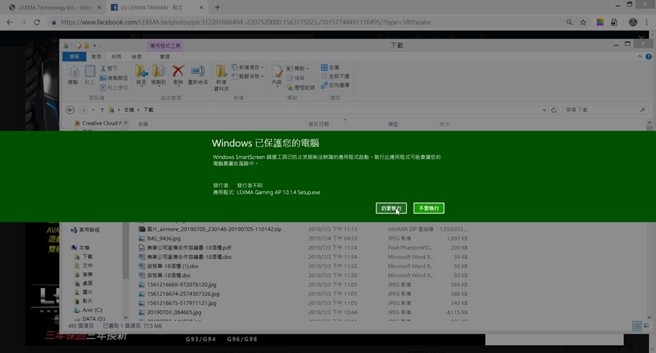
Task: Open Chrome three-dot menu
Action: click(x=647, y=22)
